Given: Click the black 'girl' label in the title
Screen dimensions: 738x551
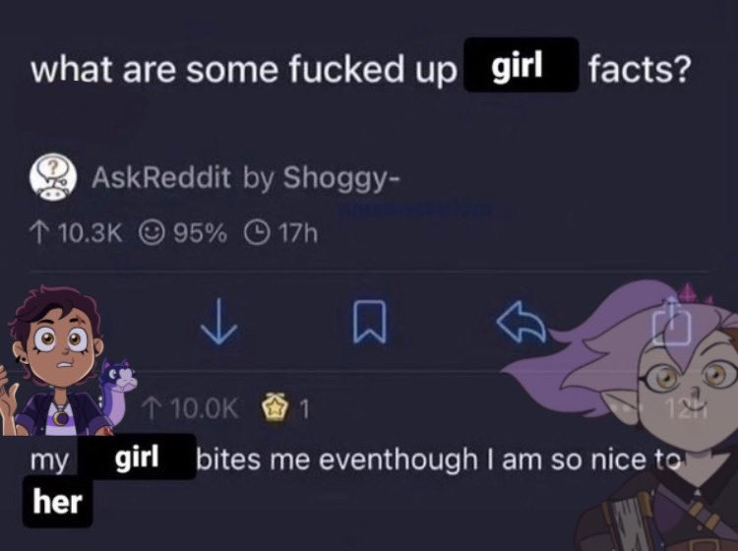Looking at the screenshot, I should tap(521, 65).
